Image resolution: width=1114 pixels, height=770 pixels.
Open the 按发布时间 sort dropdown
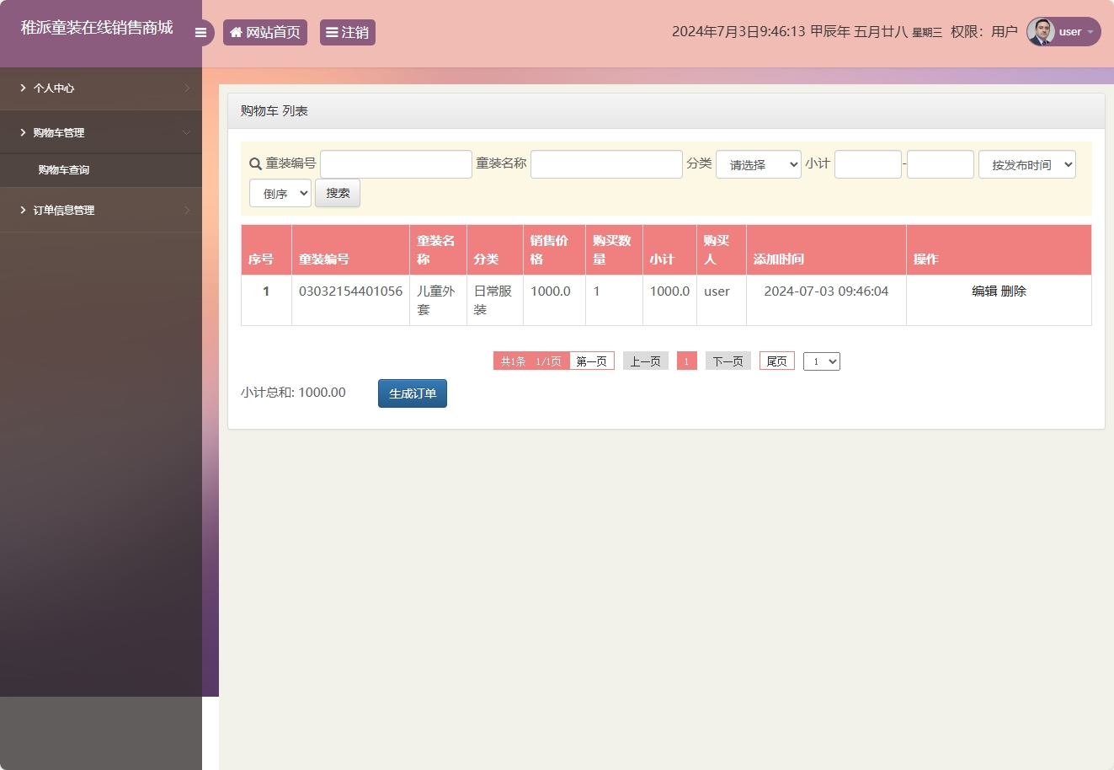[1026, 165]
